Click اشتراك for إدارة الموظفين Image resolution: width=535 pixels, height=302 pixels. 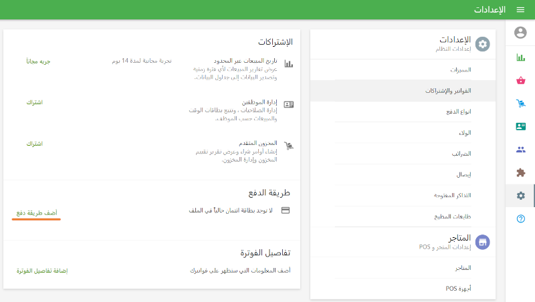click(35, 102)
